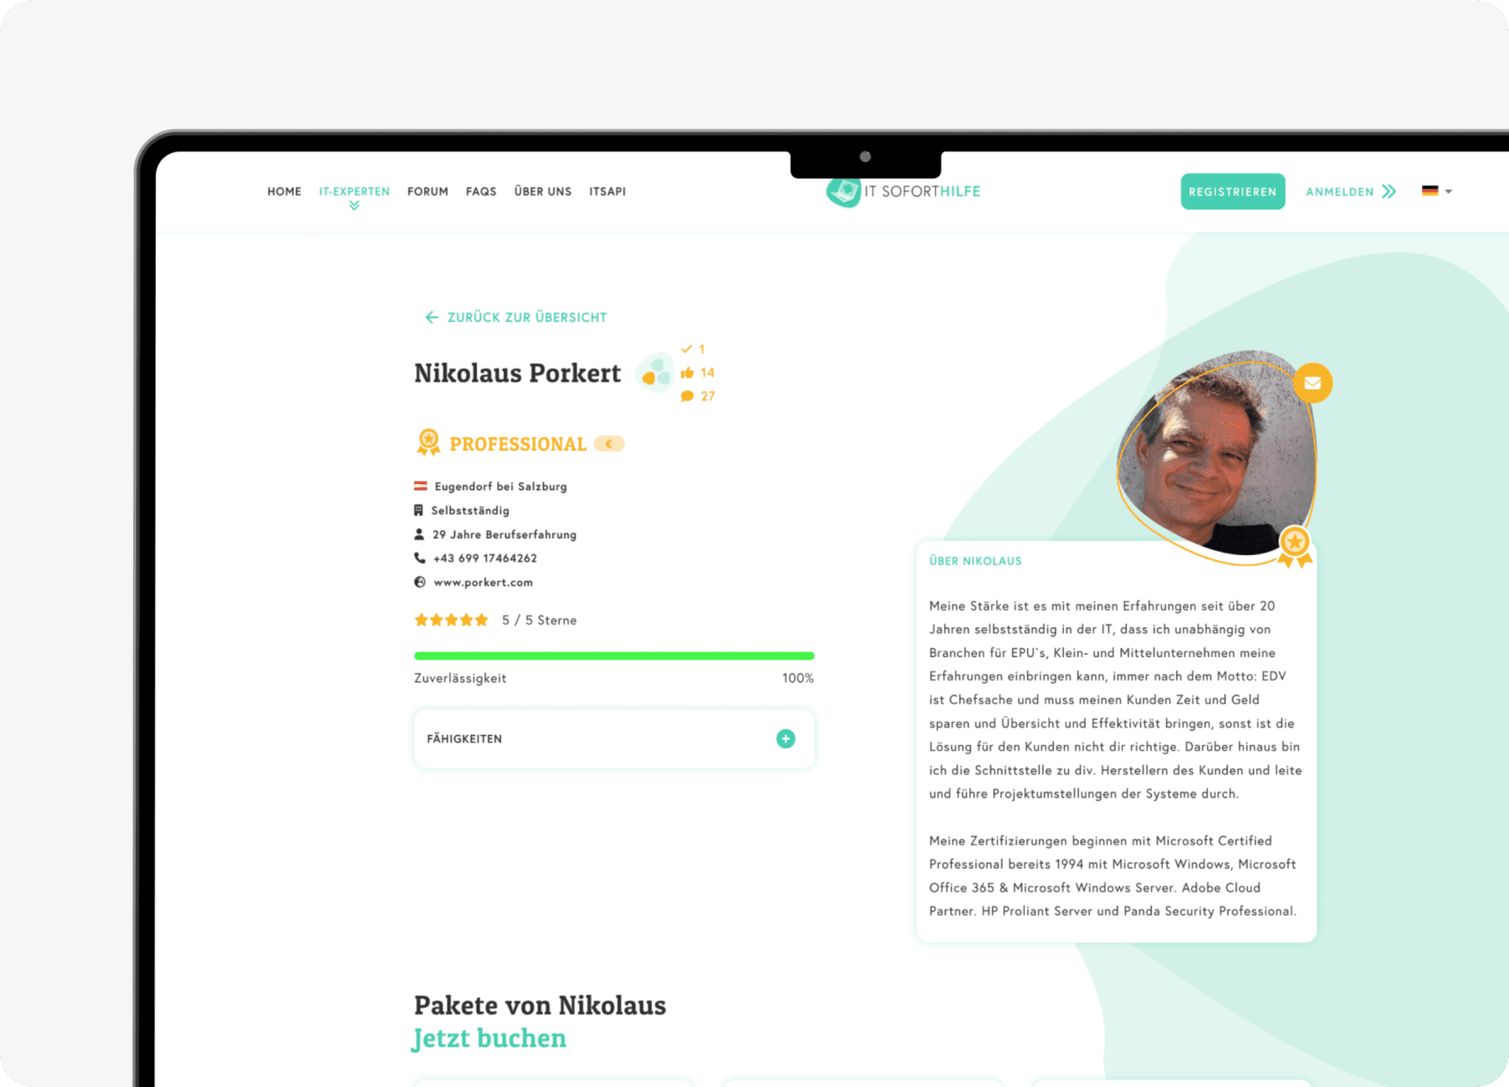Go to the FAQs page
Screen dimensions: 1509x1087
click(x=481, y=191)
